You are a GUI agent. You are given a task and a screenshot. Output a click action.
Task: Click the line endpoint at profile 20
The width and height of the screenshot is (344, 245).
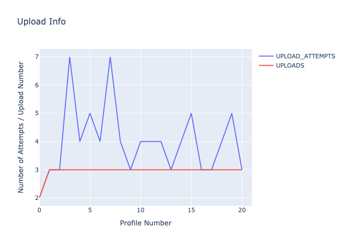point(242,170)
